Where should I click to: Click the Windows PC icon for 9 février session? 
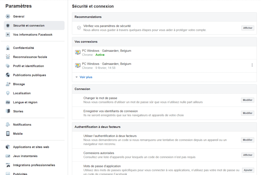click(x=77, y=65)
